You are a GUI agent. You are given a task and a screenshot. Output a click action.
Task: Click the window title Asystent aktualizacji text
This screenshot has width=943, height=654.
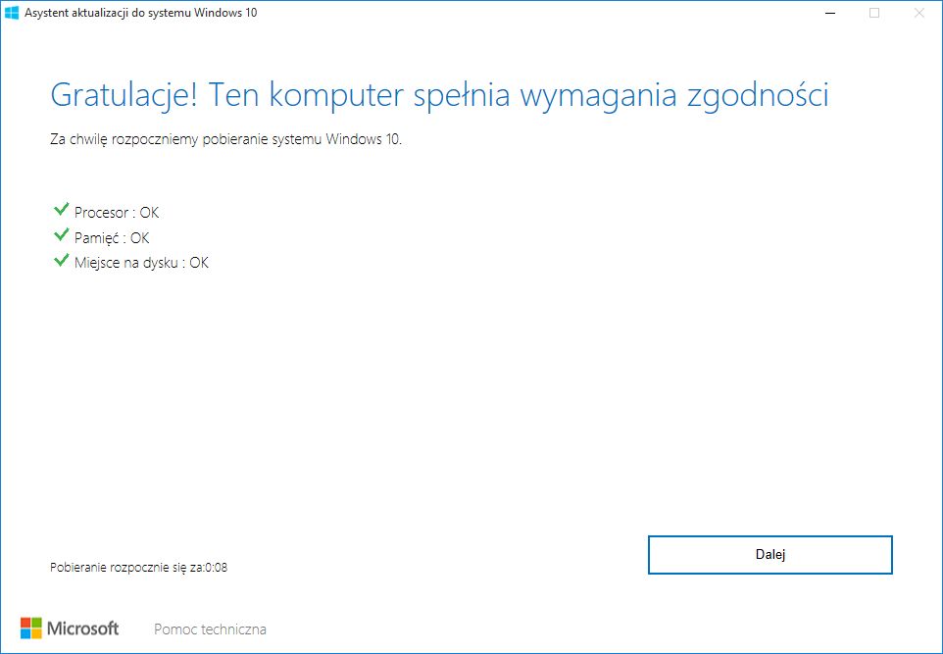click(141, 13)
